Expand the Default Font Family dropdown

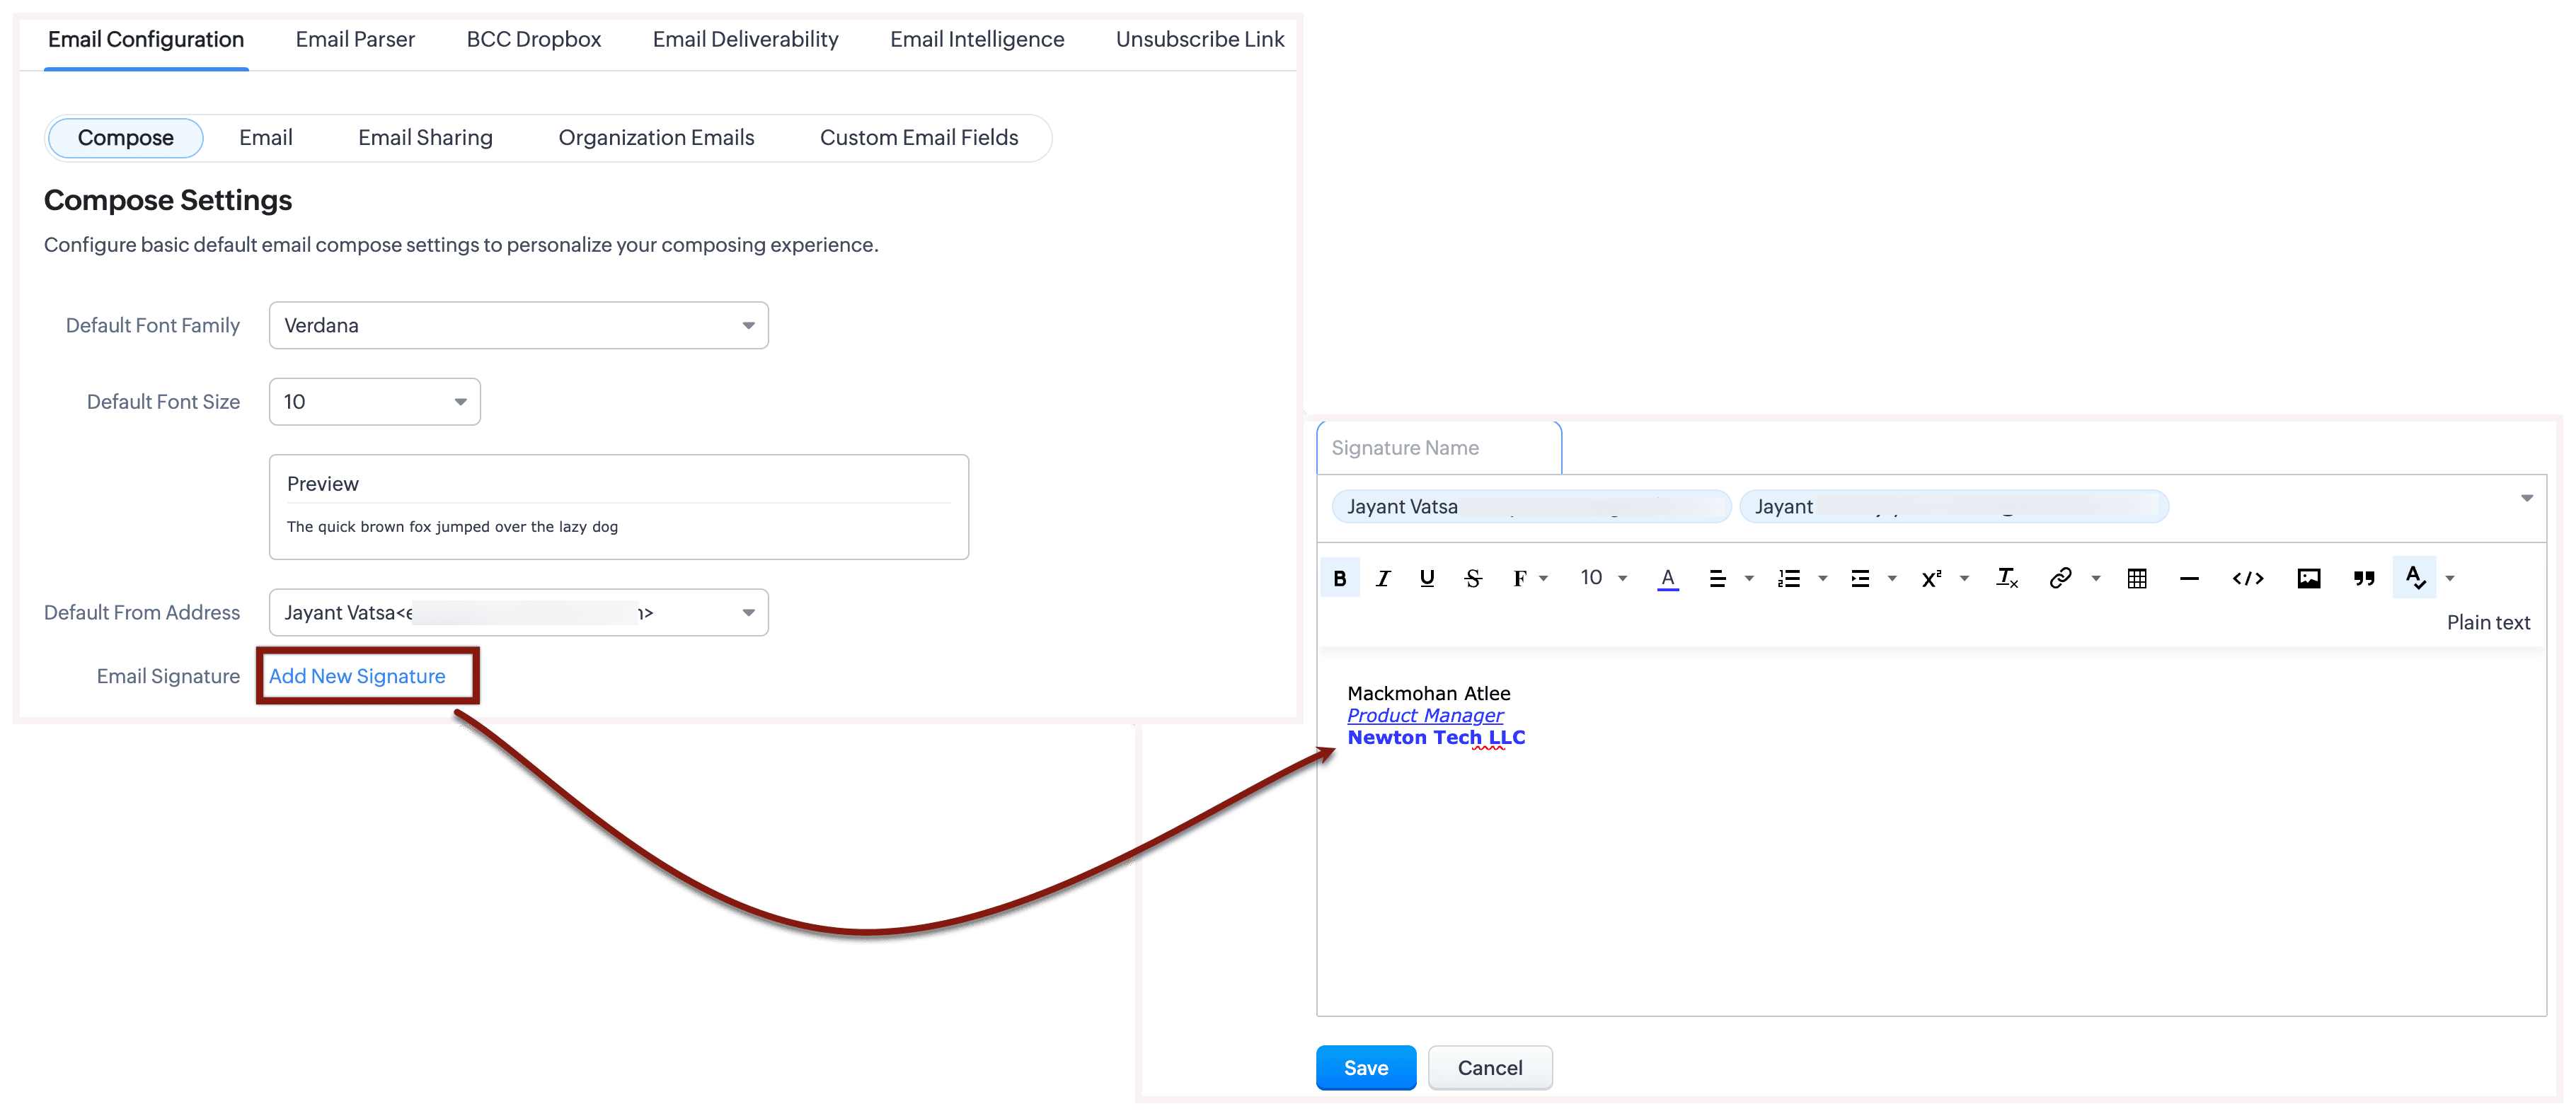(x=518, y=326)
